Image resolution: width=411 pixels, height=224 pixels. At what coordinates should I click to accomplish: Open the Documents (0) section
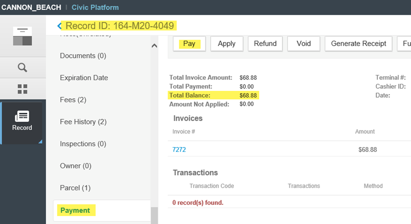[x=83, y=56]
